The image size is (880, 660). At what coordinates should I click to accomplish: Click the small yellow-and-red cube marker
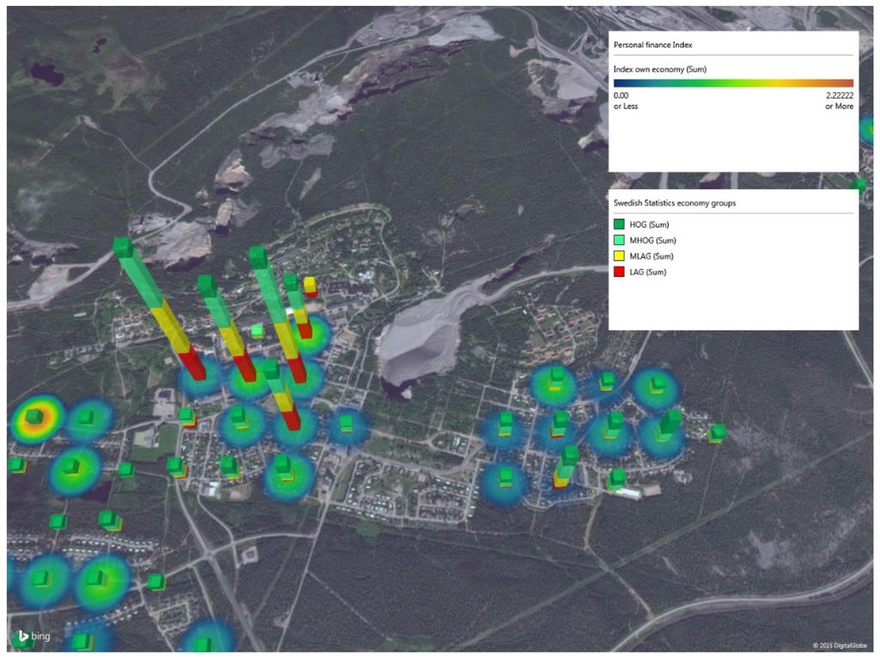point(309,286)
